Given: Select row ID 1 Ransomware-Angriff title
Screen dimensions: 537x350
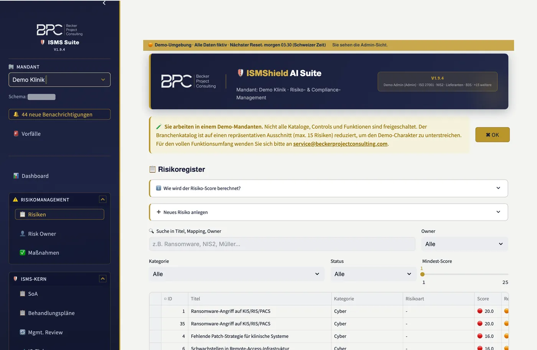Looking at the screenshot, I should point(231,311).
